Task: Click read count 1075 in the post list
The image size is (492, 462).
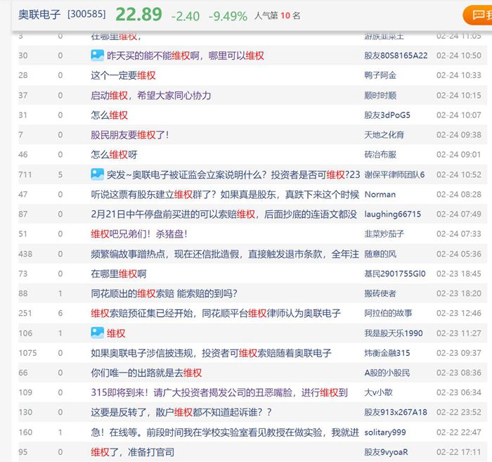Action: click(x=27, y=353)
